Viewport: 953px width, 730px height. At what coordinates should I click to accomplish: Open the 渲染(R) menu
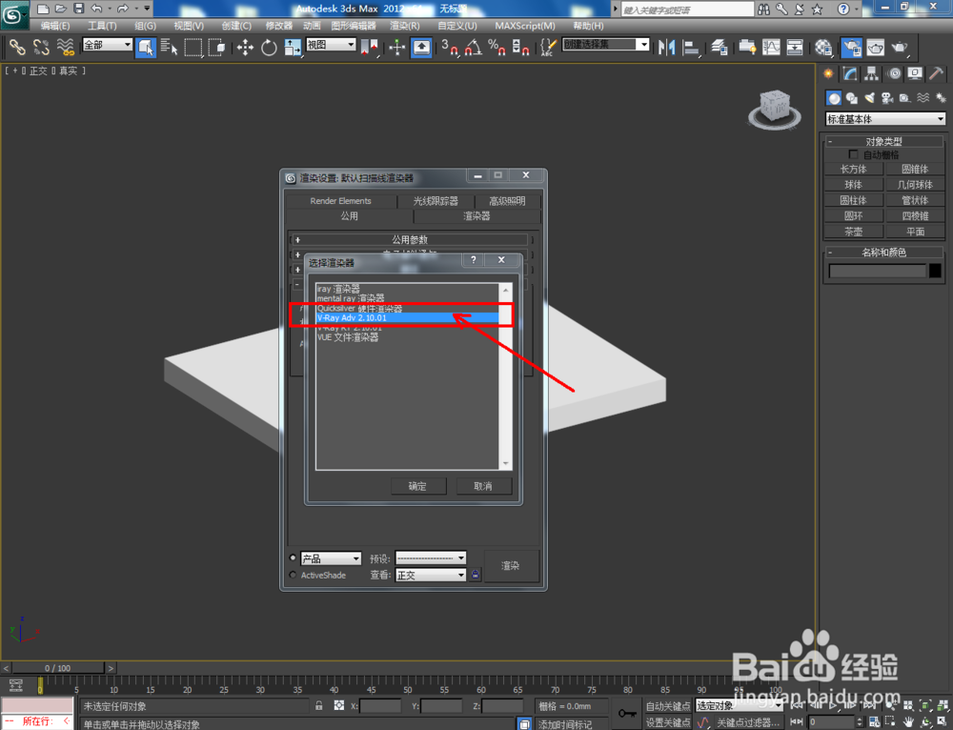pos(404,26)
